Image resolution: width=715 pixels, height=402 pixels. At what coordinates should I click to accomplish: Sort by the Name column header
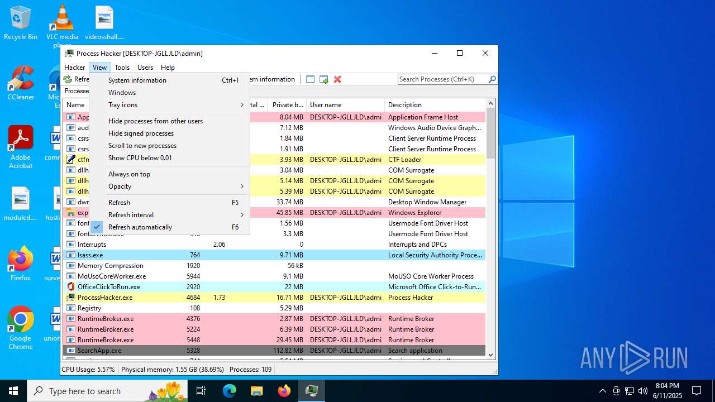coord(76,105)
